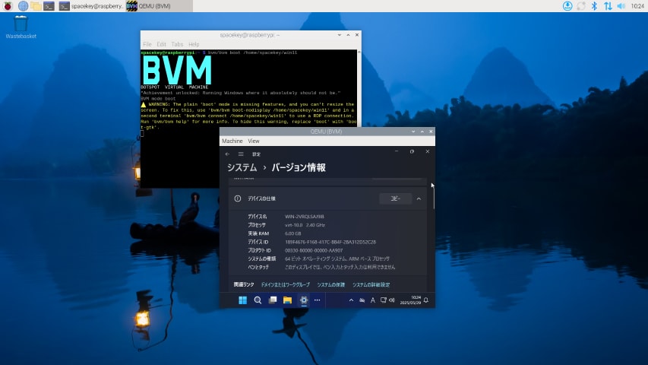Open the システムの詳細設定 link
648x365 pixels.
(371, 284)
